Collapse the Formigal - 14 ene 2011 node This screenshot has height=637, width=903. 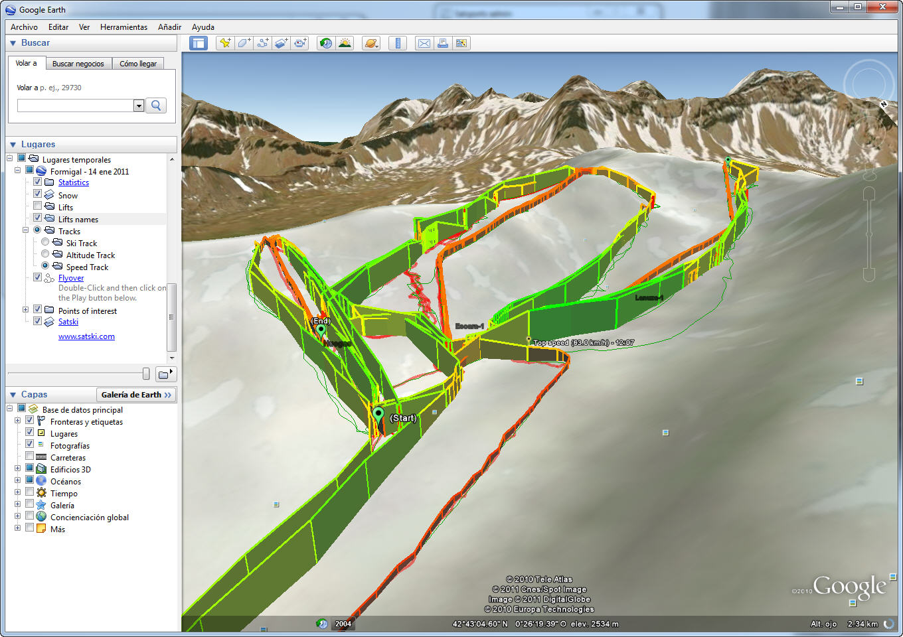click(18, 171)
